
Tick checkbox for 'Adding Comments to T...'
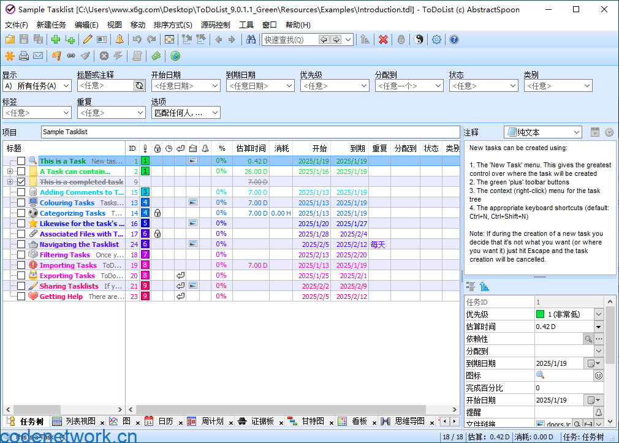coord(21,192)
